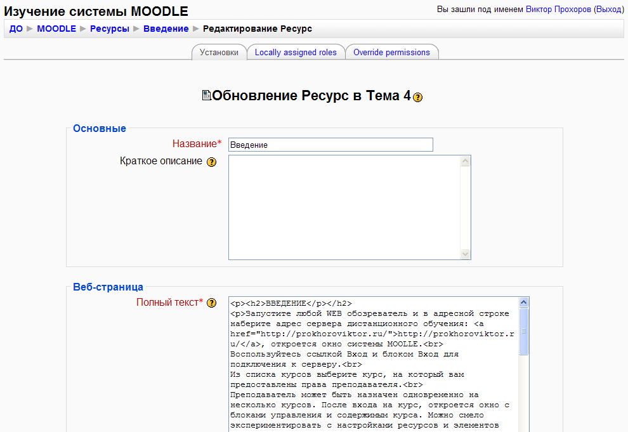Open Ресурсы breadcrumb link
Screen dimensions: 628x432
click(110, 29)
